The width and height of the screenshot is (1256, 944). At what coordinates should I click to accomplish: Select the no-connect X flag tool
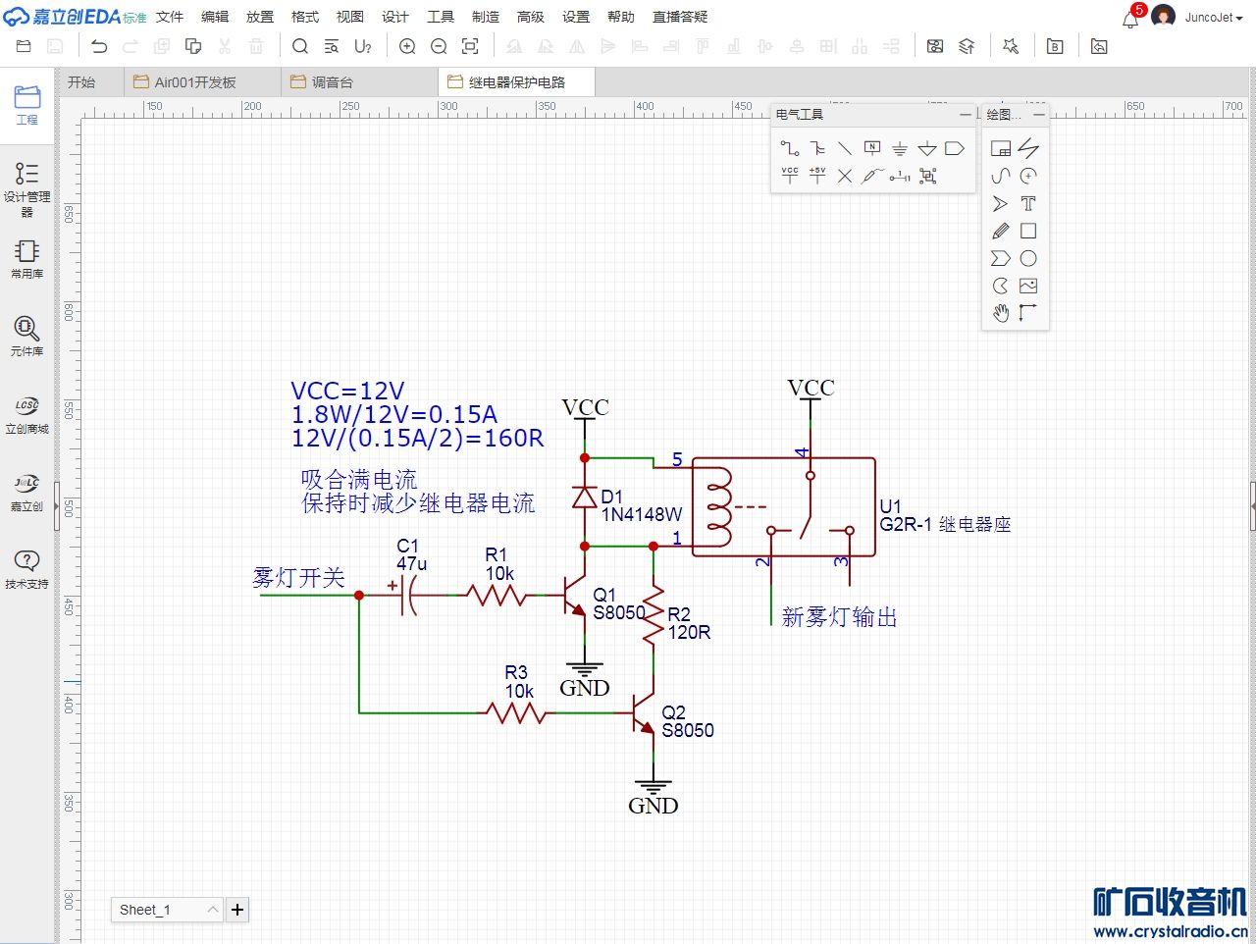(845, 176)
